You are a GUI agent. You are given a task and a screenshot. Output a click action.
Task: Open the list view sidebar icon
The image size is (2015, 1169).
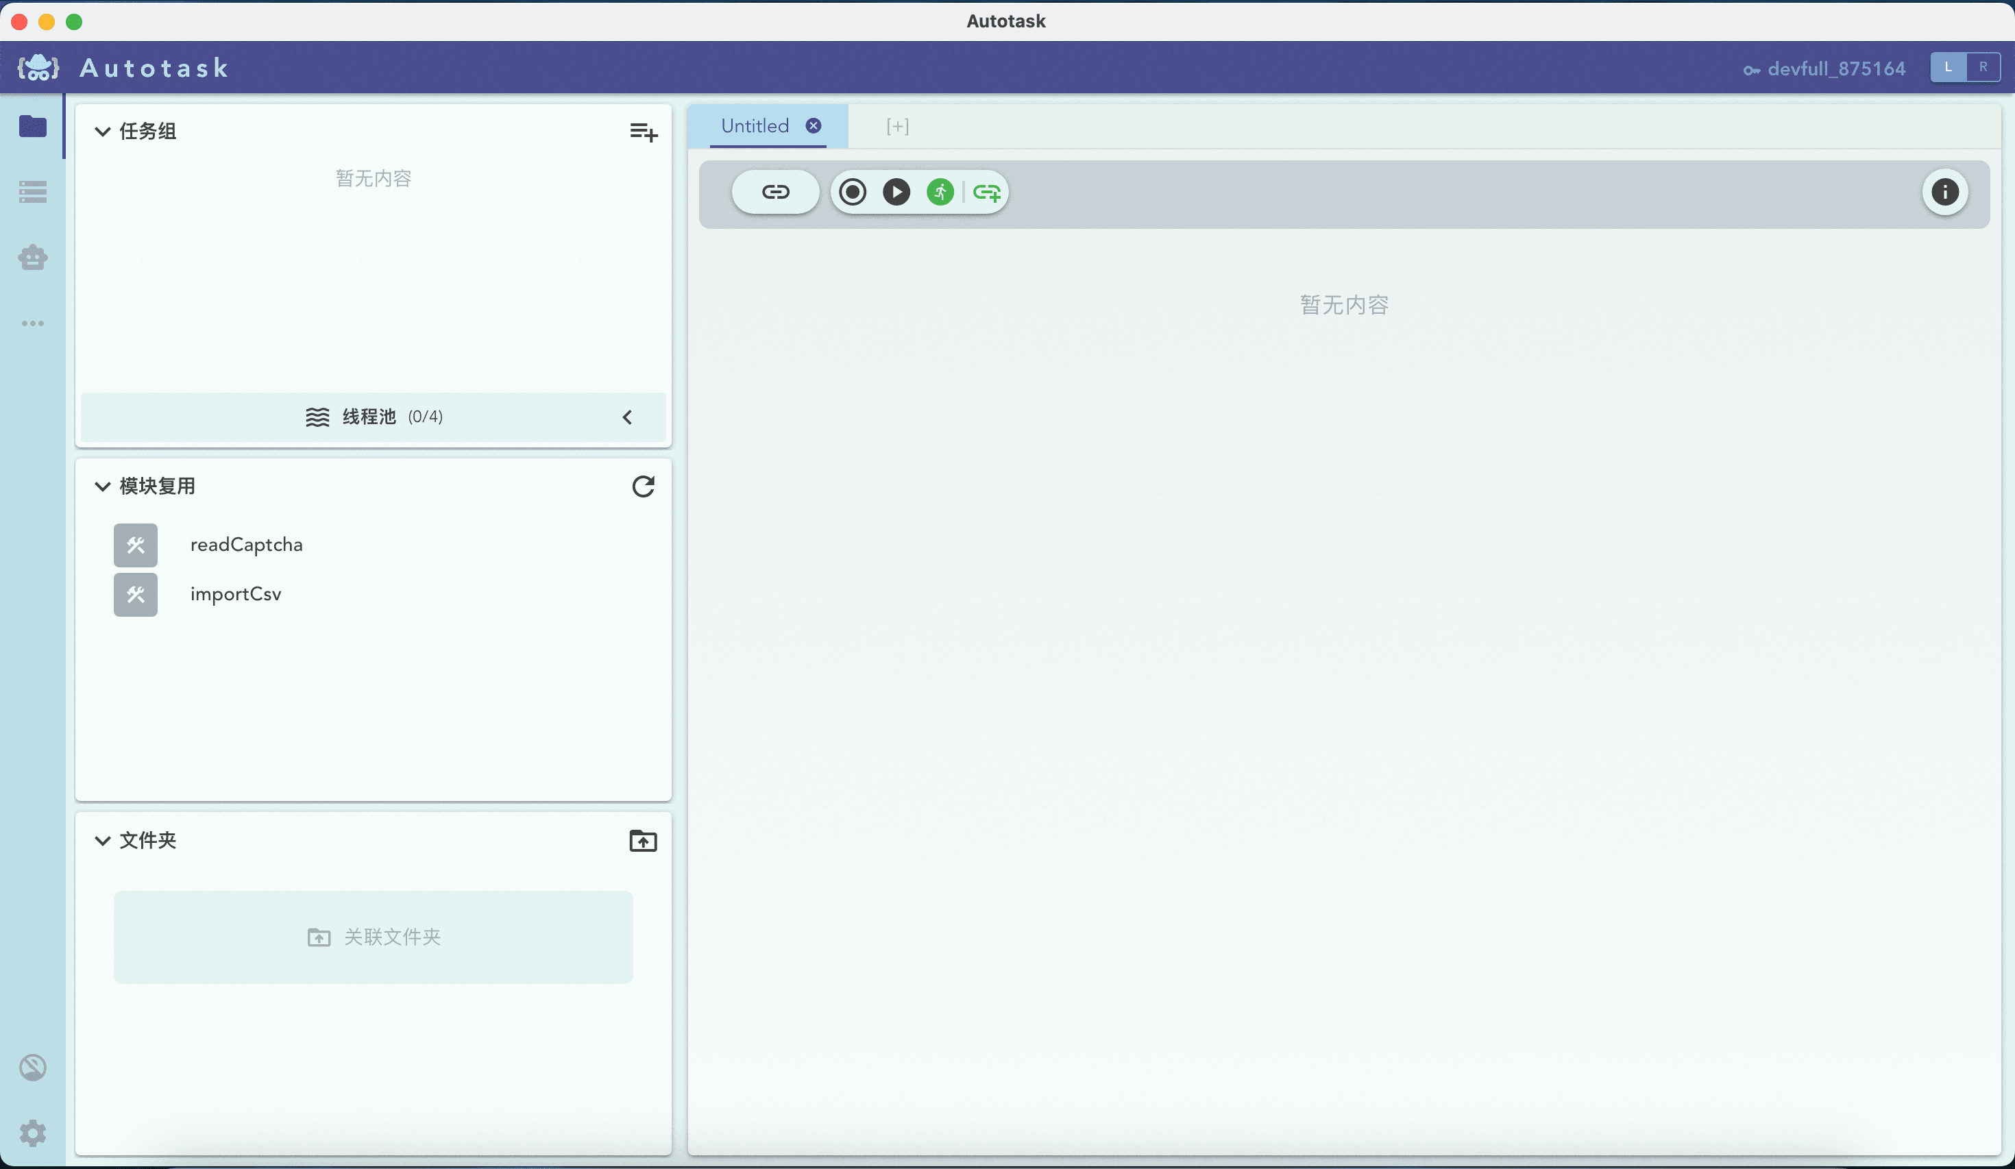(33, 192)
